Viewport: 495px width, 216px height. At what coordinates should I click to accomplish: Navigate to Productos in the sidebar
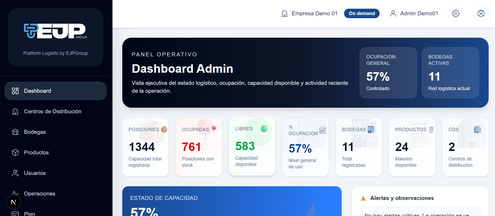click(x=56, y=153)
